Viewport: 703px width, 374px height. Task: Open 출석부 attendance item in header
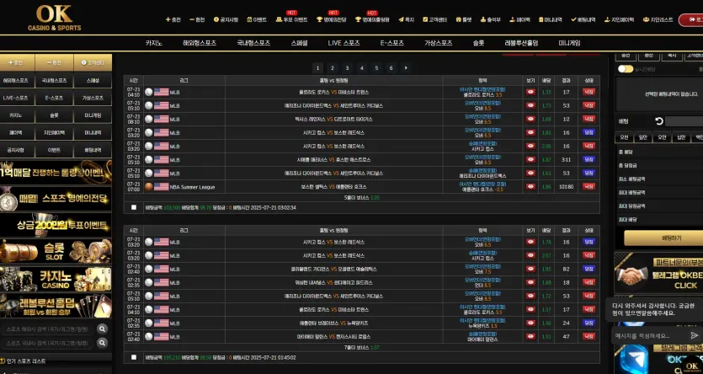click(x=491, y=19)
